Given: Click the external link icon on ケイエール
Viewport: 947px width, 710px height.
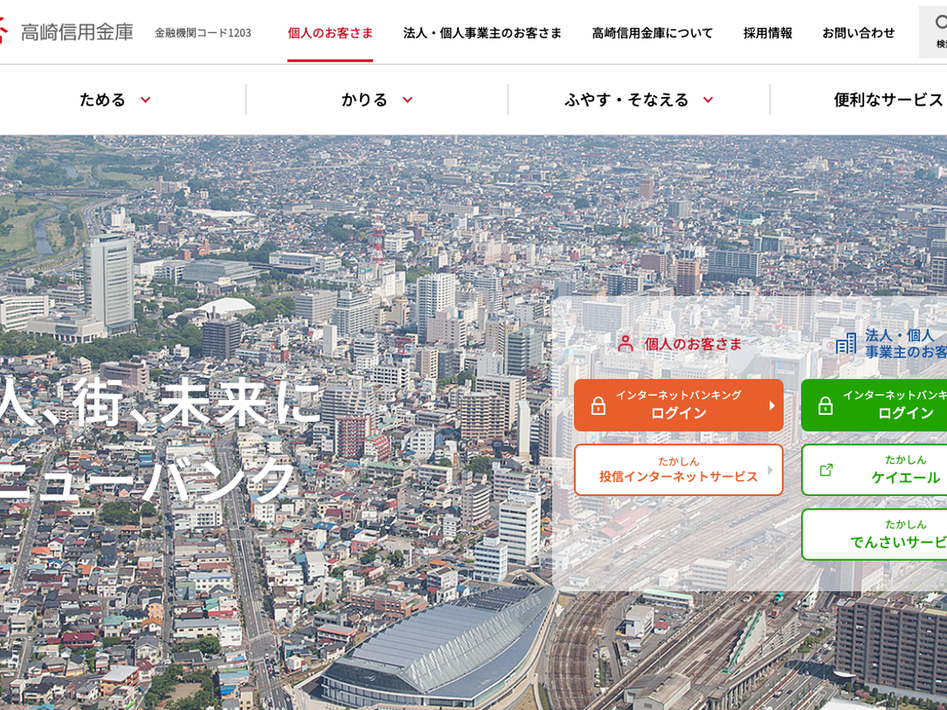Looking at the screenshot, I should [826, 469].
